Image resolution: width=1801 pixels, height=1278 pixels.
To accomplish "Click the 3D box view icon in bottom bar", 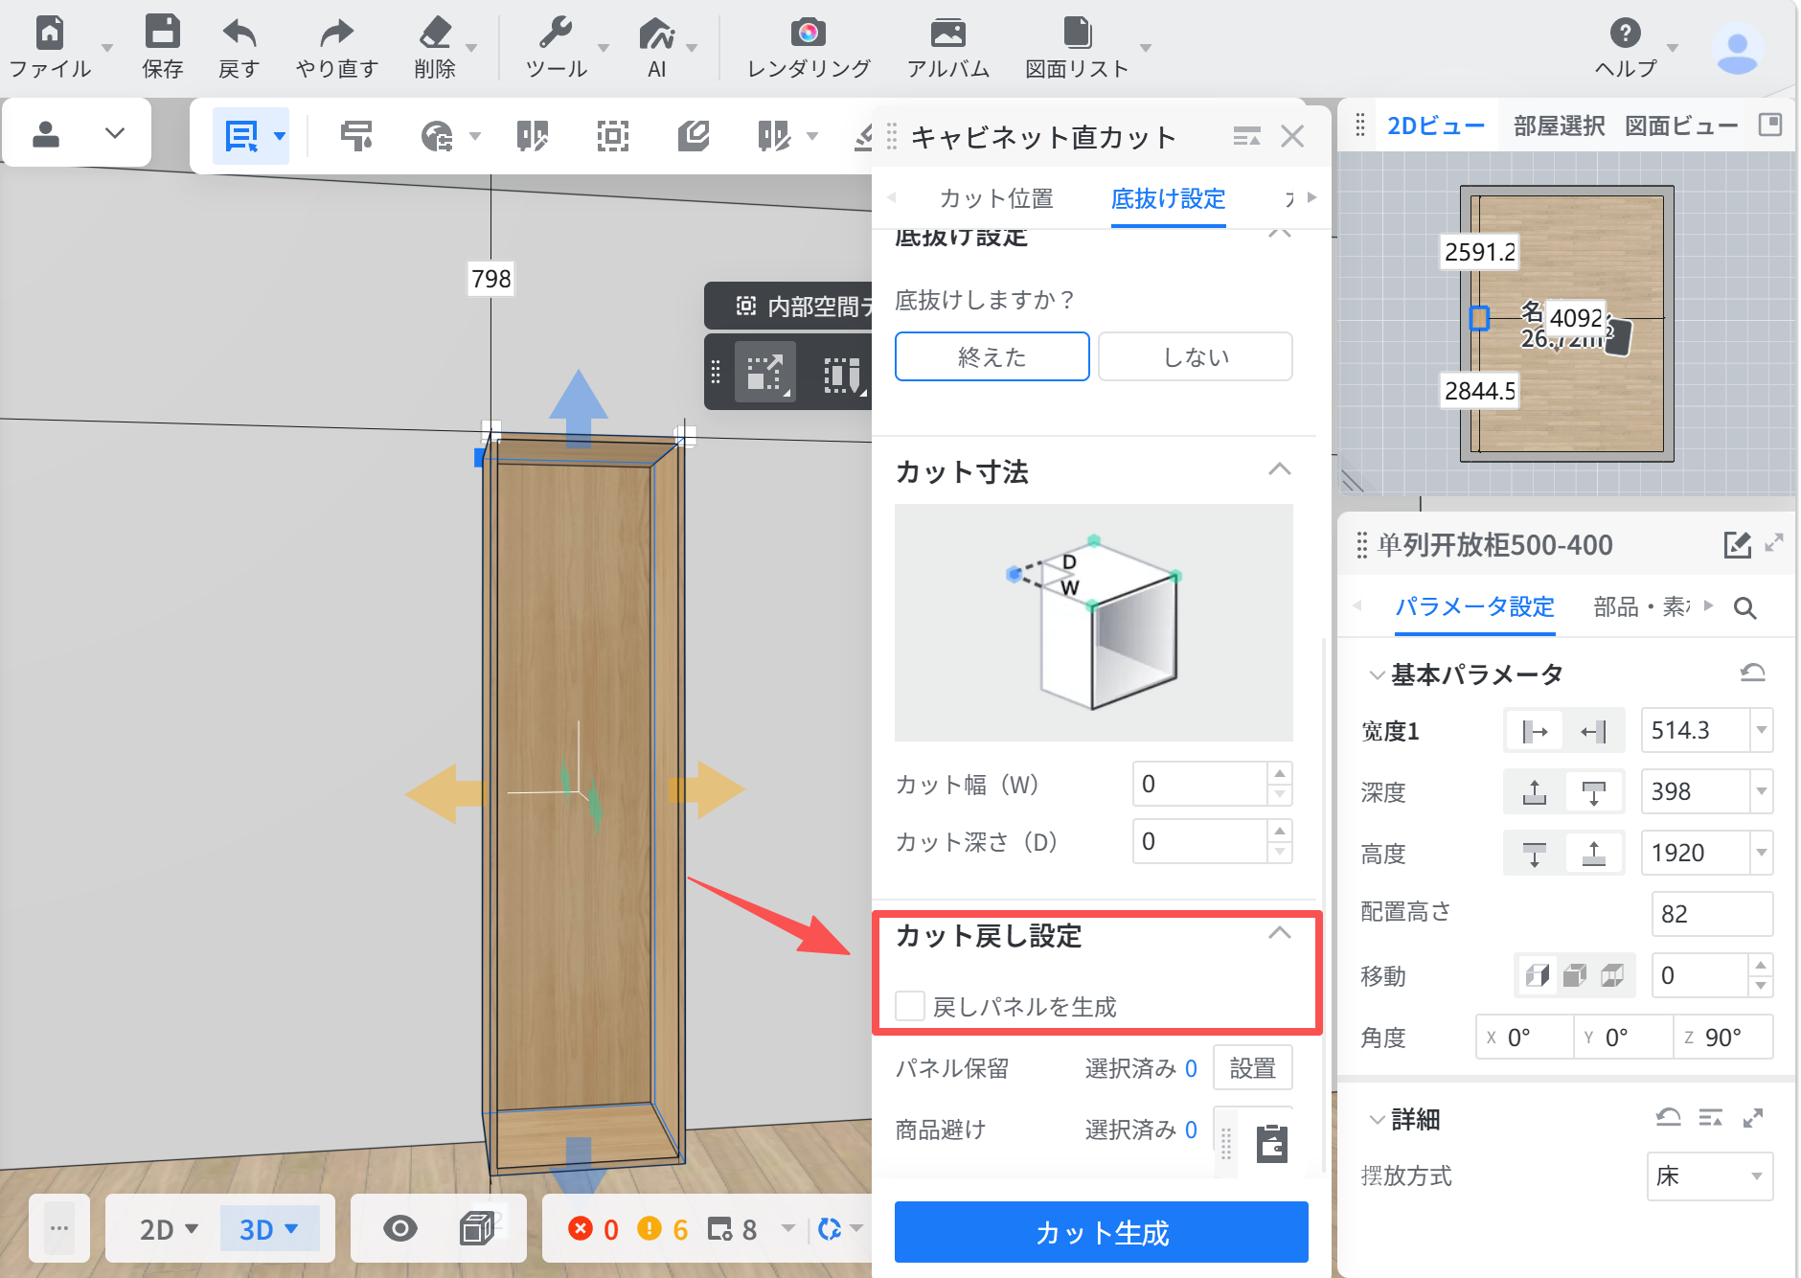I will 477,1228.
